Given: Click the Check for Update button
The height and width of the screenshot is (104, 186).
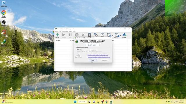Looking at the screenshot, I should (92, 45).
